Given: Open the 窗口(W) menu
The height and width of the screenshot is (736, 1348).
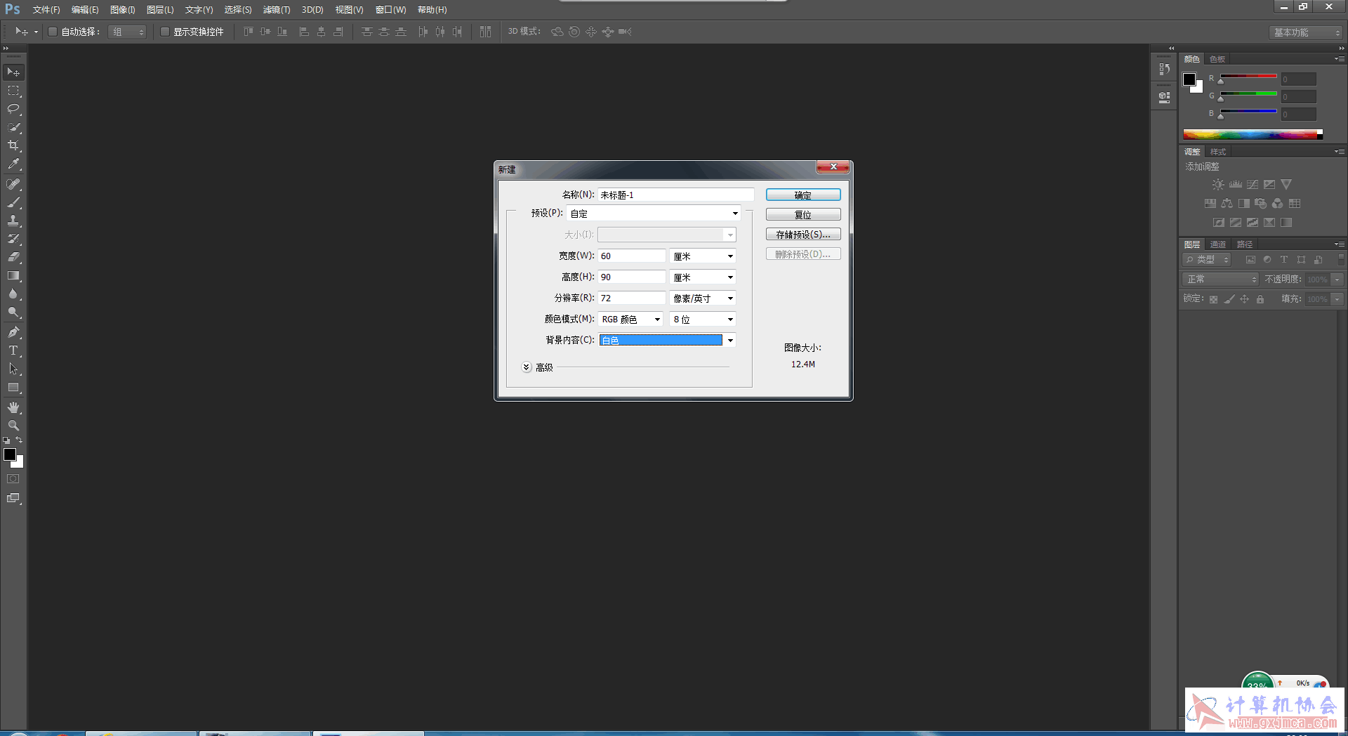Looking at the screenshot, I should (391, 10).
